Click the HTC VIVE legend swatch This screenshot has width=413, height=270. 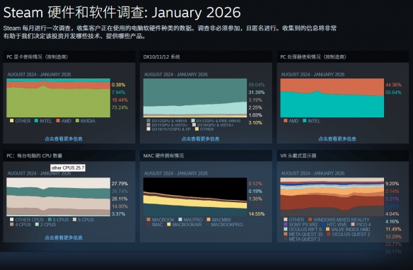324,225
